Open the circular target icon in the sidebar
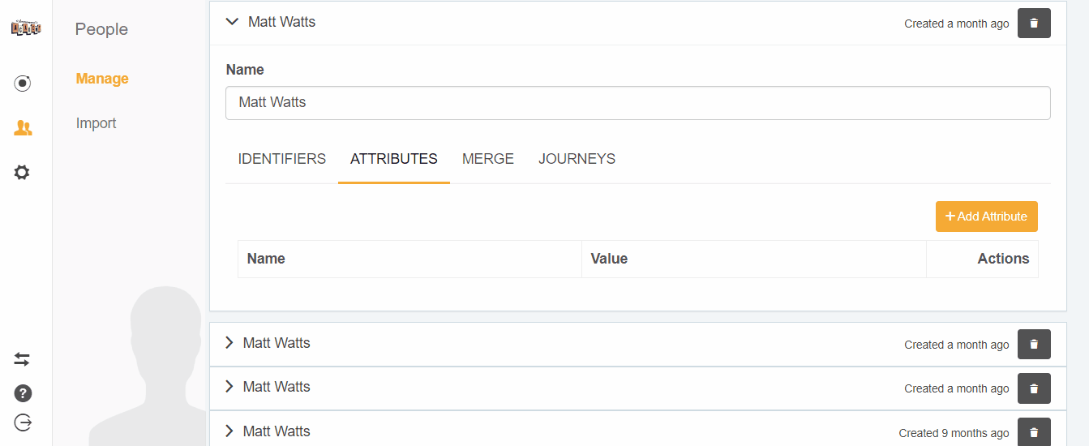The width and height of the screenshot is (1089, 446). click(23, 83)
